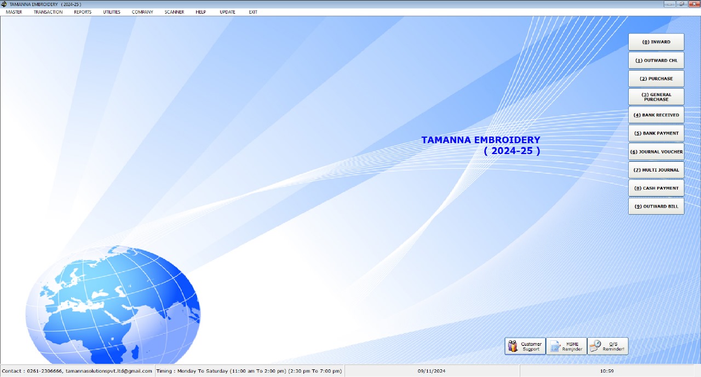The width and height of the screenshot is (701, 377).
Task: Click the Customer Support label
Action: click(x=531, y=346)
